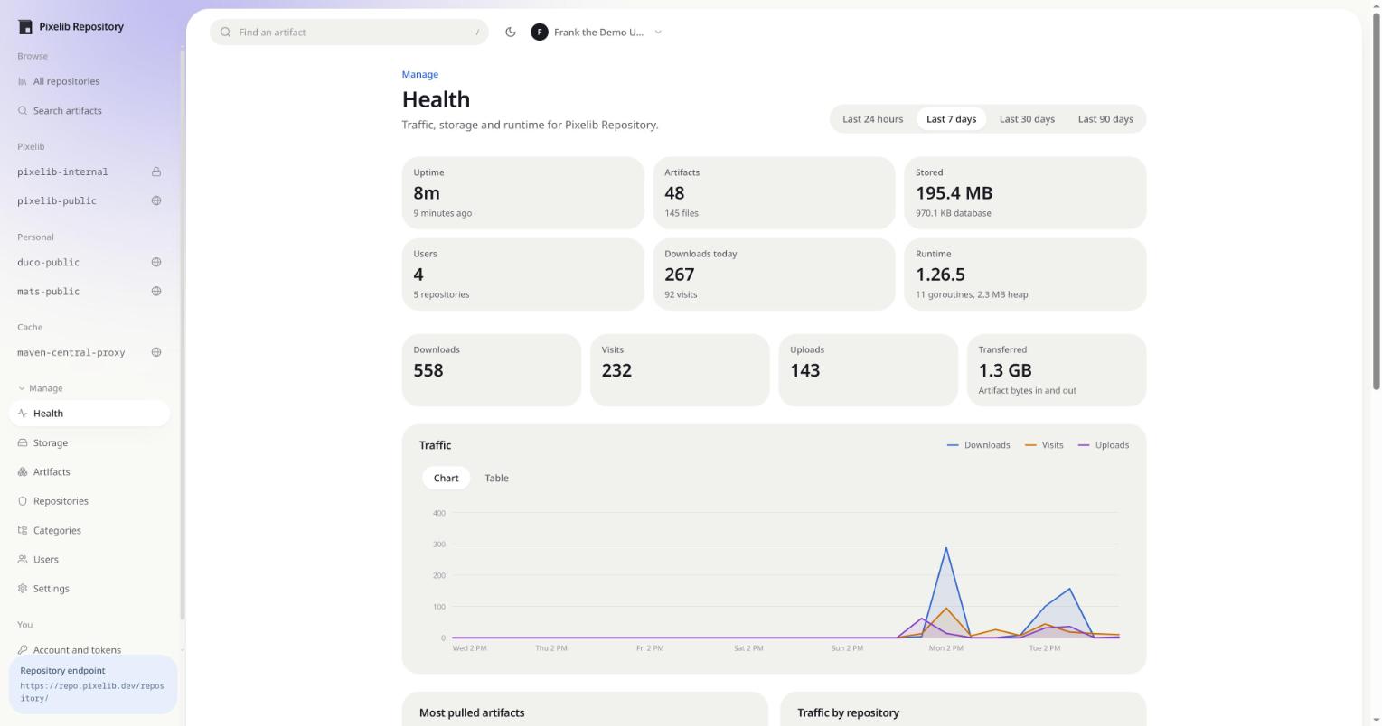1382x726 pixels.
Task: Open the Frank the Demo User dropdown
Action: tap(597, 33)
